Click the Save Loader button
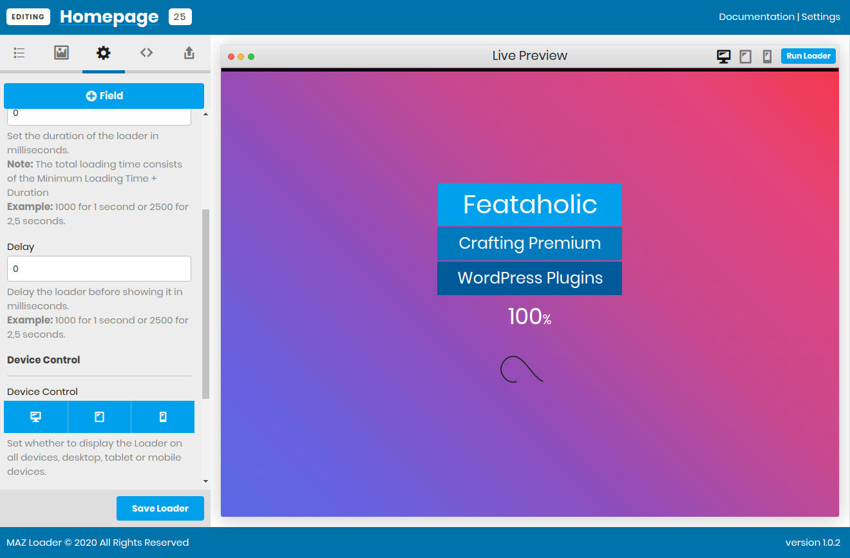The image size is (850, 558). click(x=160, y=508)
